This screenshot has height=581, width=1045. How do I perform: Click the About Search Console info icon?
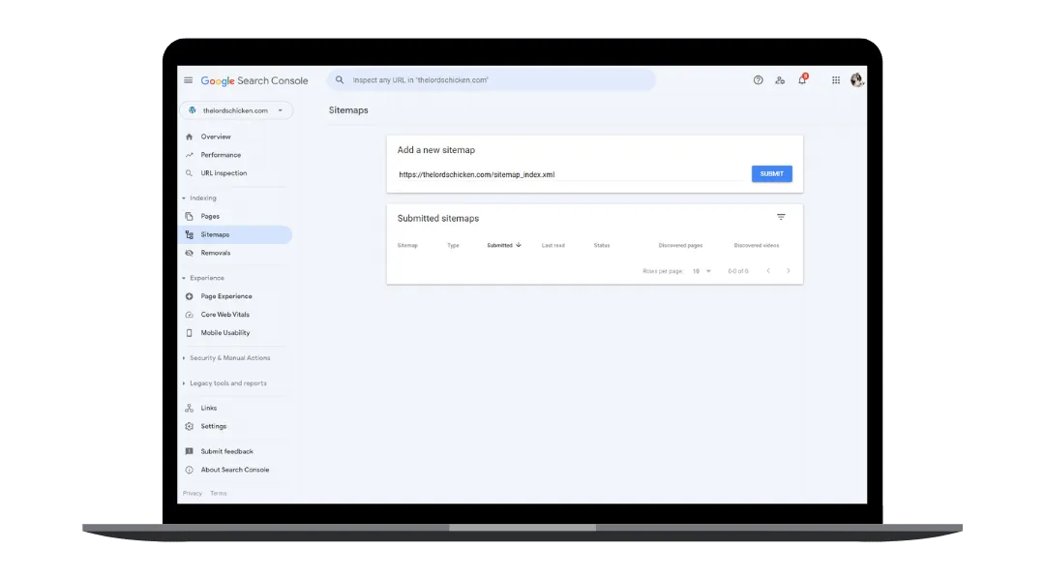pos(190,470)
